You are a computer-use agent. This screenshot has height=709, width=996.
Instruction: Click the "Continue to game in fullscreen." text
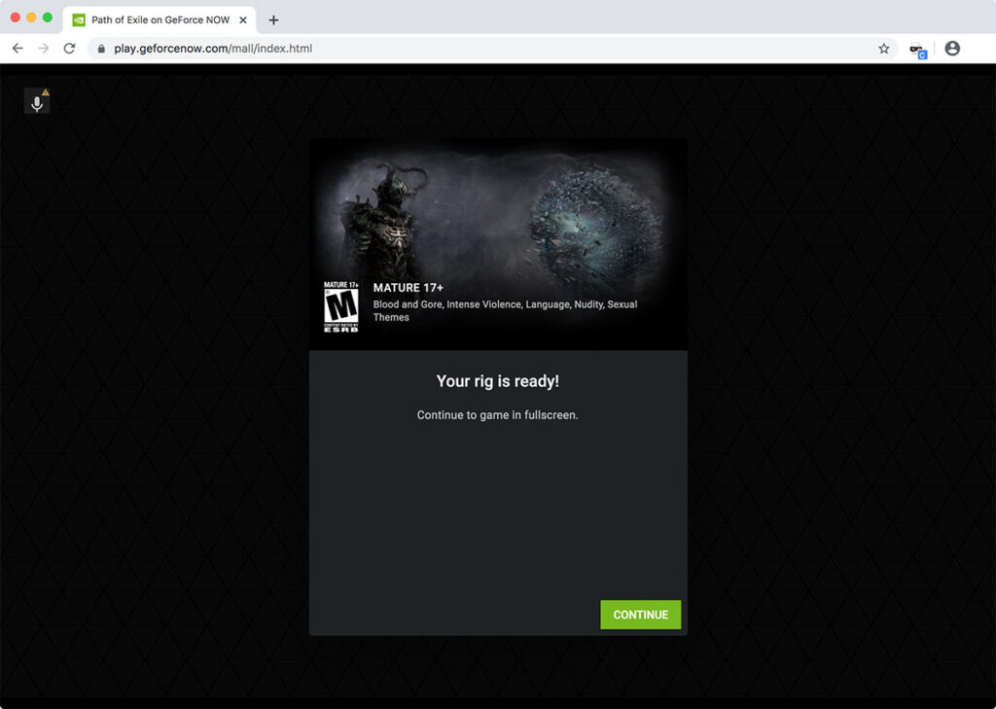coord(497,415)
